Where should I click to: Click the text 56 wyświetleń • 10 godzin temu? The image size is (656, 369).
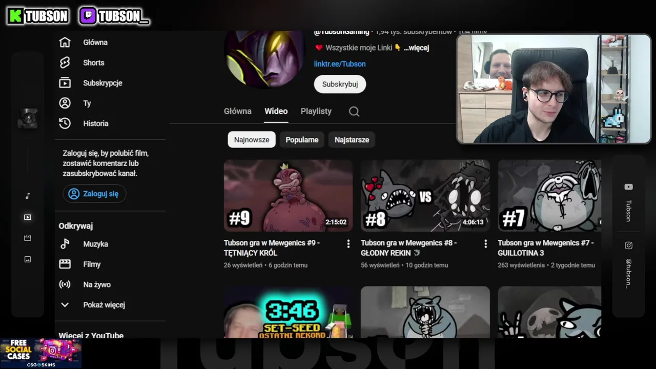(404, 265)
